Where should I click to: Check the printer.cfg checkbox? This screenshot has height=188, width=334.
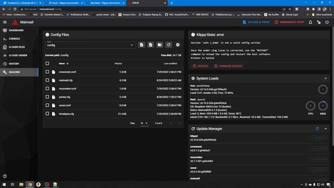[x=47, y=97]
